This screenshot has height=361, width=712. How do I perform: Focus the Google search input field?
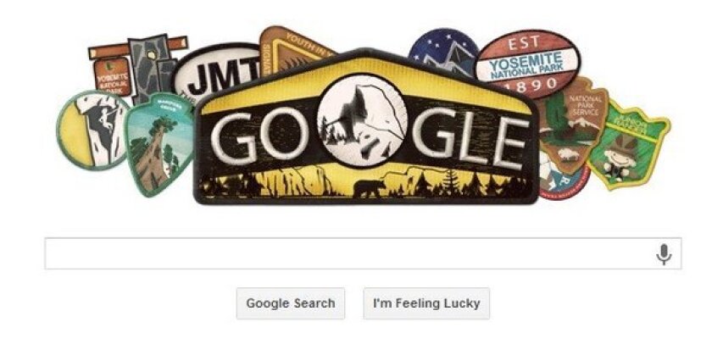coord(349,253)
